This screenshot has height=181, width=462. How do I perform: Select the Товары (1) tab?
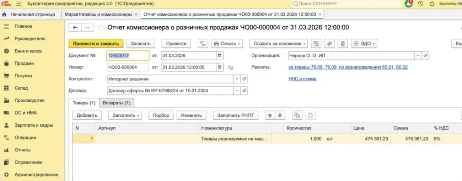click(84, 103)
